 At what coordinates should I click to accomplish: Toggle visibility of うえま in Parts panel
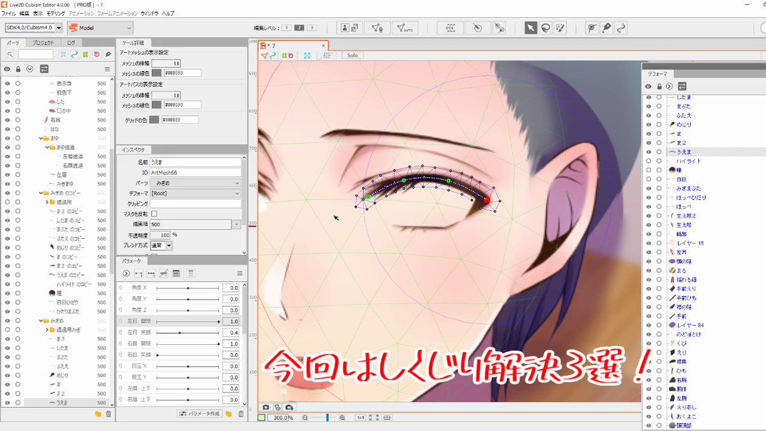7,403
